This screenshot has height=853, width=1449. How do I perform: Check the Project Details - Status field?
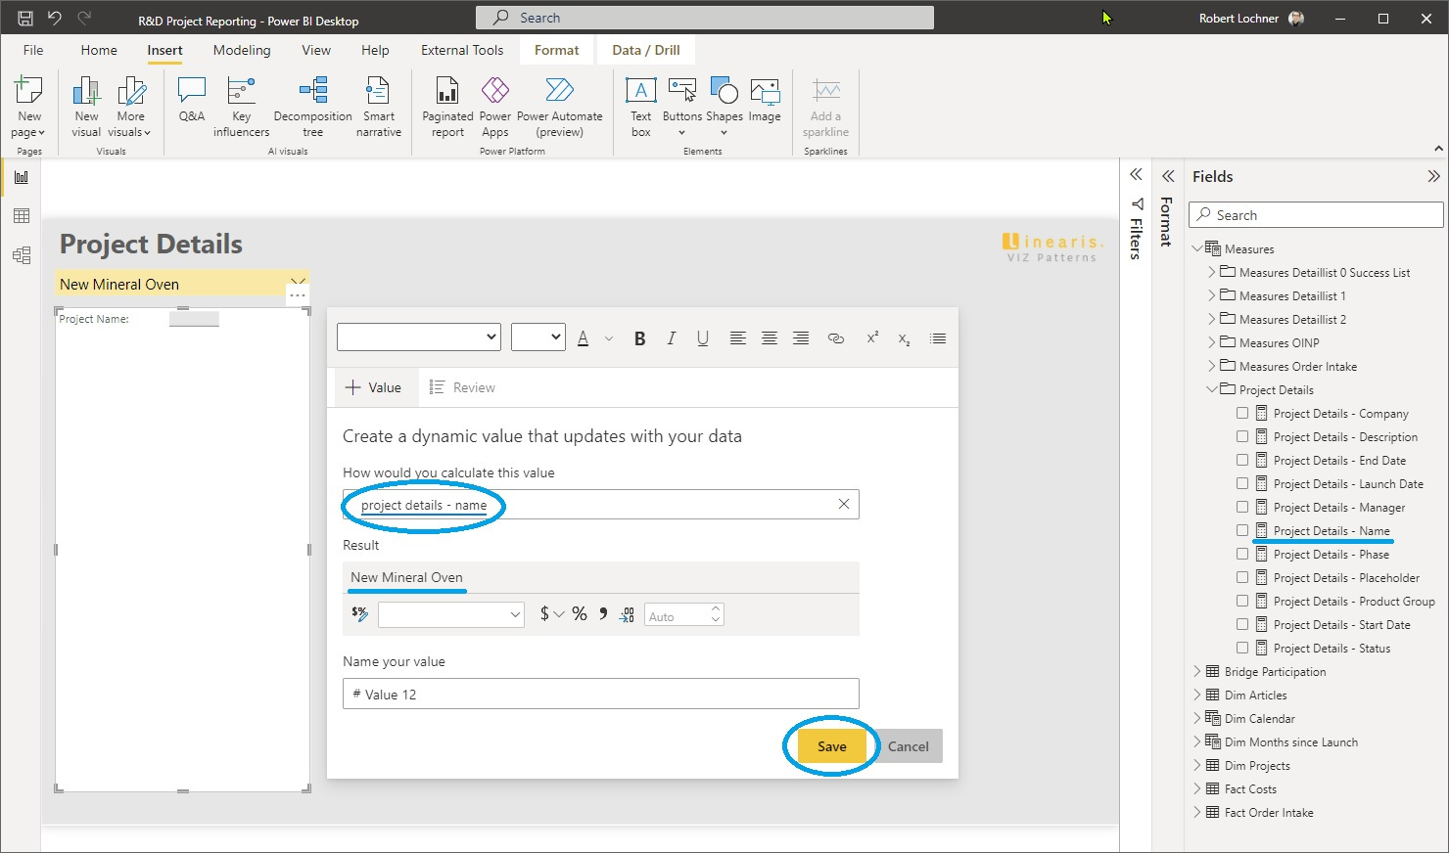point(1243,648)
